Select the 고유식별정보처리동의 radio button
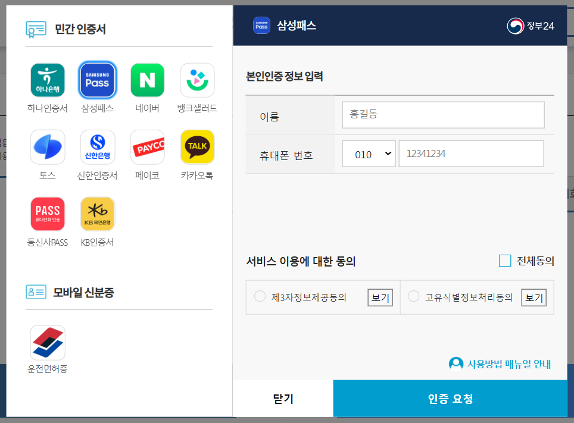 tap(414, 297)
